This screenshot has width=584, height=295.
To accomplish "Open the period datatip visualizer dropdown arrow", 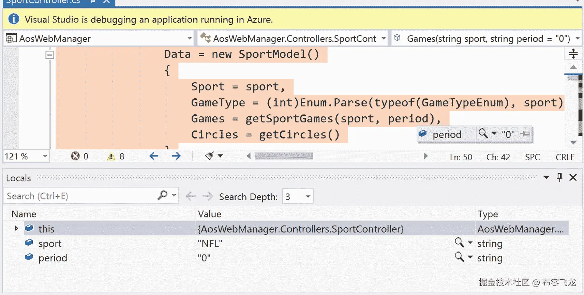I will point(494,133).
